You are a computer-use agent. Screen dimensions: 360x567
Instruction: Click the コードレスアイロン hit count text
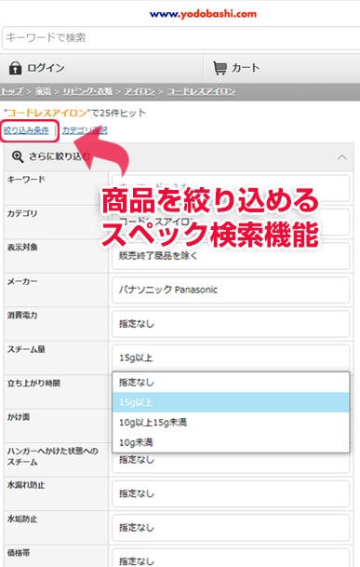74,113
